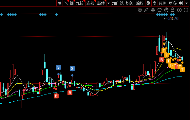Click the first blue S sell marker
Screen dimensions: 190x120
click(58, 67)
